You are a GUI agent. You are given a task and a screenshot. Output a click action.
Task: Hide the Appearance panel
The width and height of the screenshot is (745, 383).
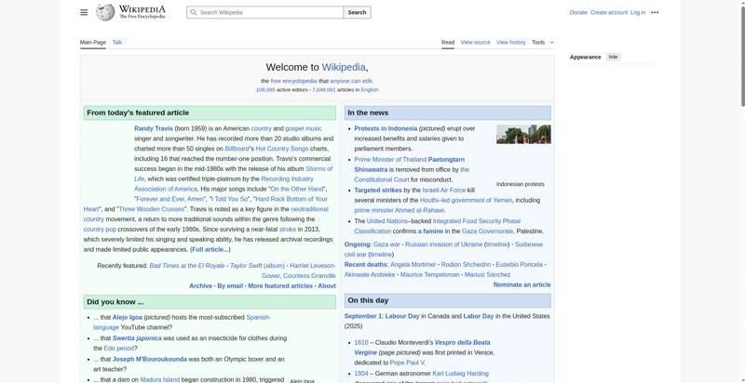click(614, 57)
